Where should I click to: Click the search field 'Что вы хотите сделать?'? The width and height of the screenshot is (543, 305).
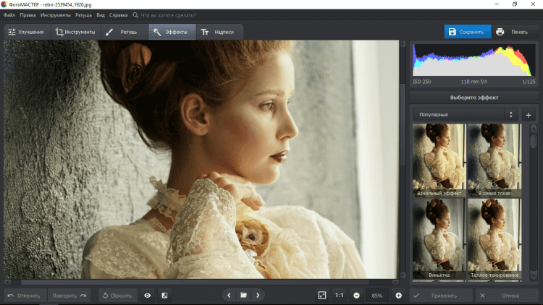pos(167,14)
